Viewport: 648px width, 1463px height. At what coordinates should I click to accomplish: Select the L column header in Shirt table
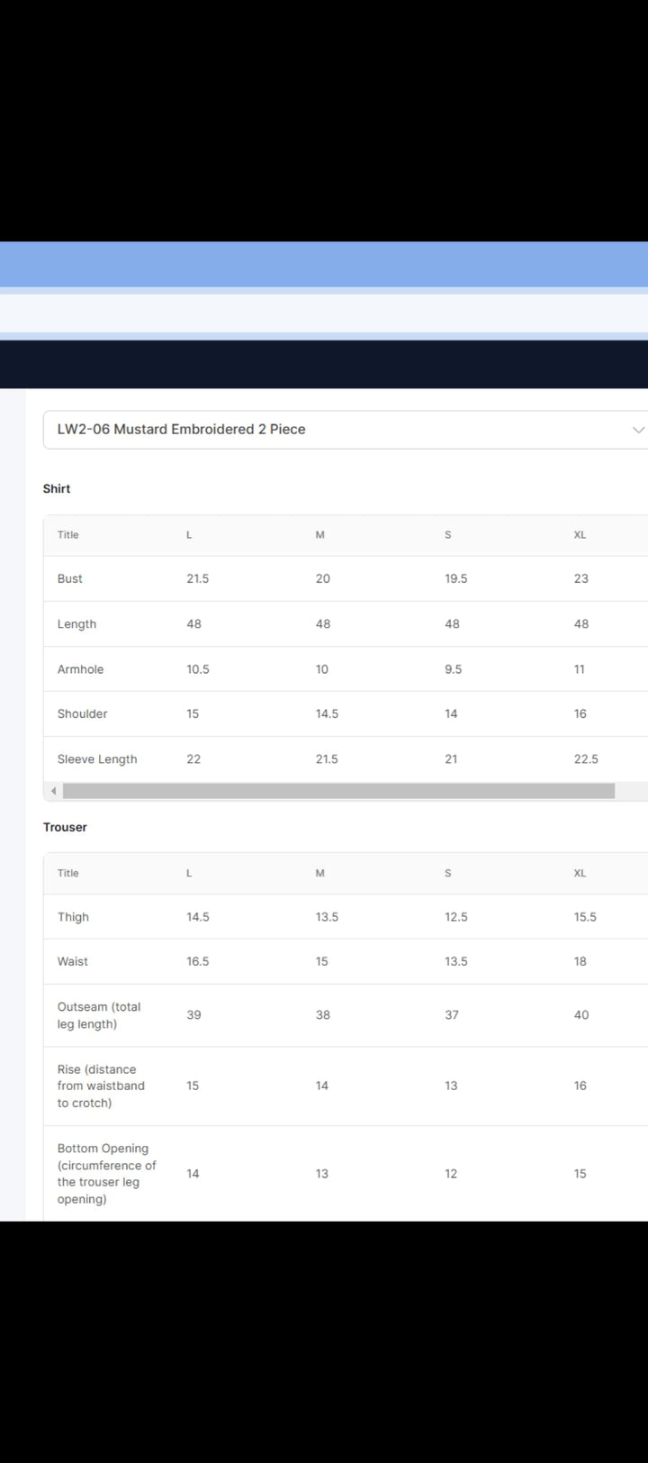pyautogui.click(x=189, y=535)
